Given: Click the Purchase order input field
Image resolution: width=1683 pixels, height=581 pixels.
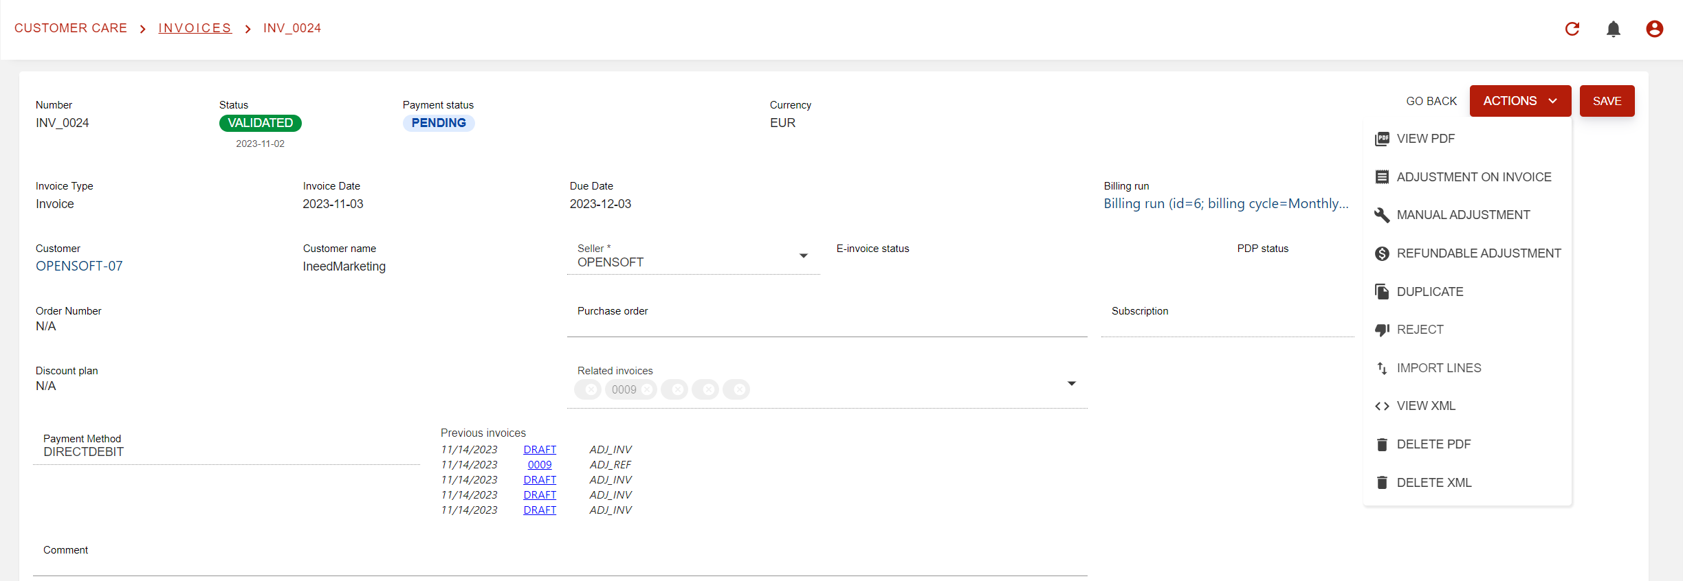Looking at the screenshot, I should click(826, 325).
